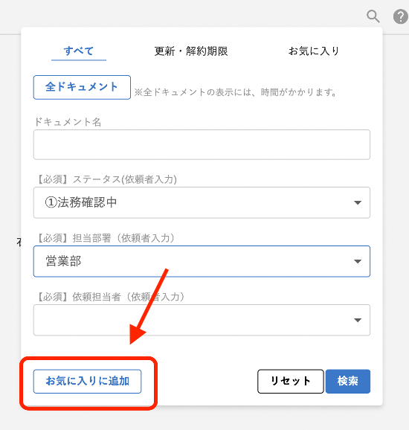Click the blue 検索 button

coord(348,381)
